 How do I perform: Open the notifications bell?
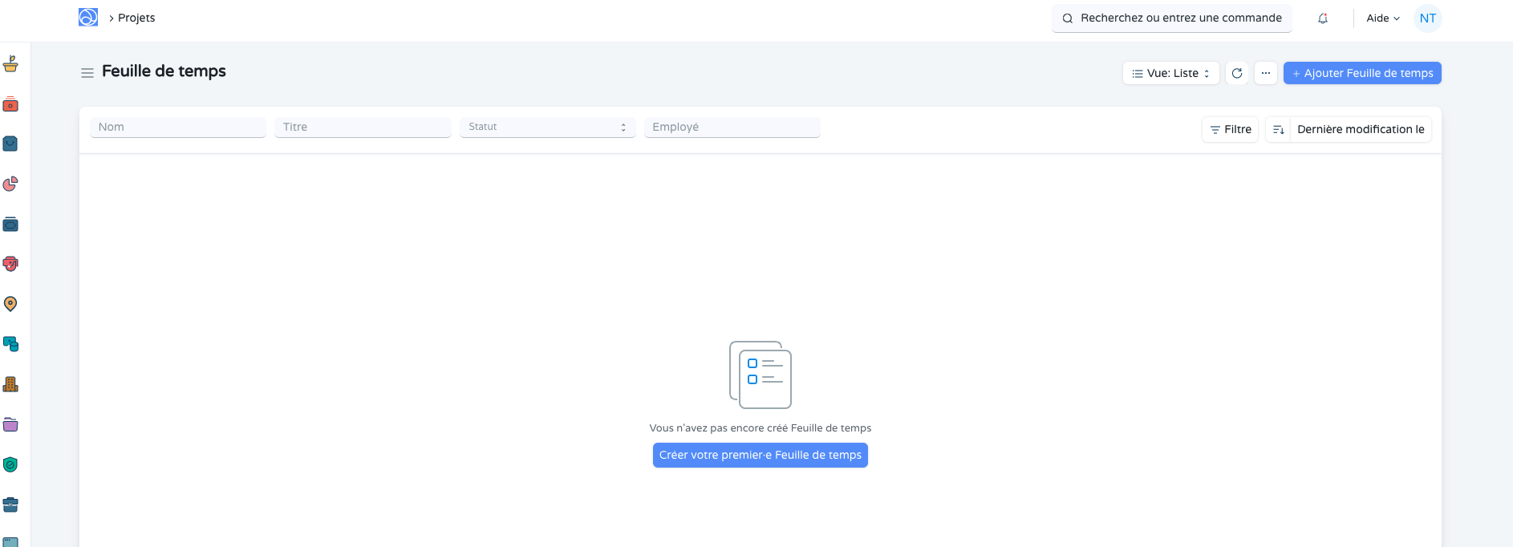click(1323, 18)
